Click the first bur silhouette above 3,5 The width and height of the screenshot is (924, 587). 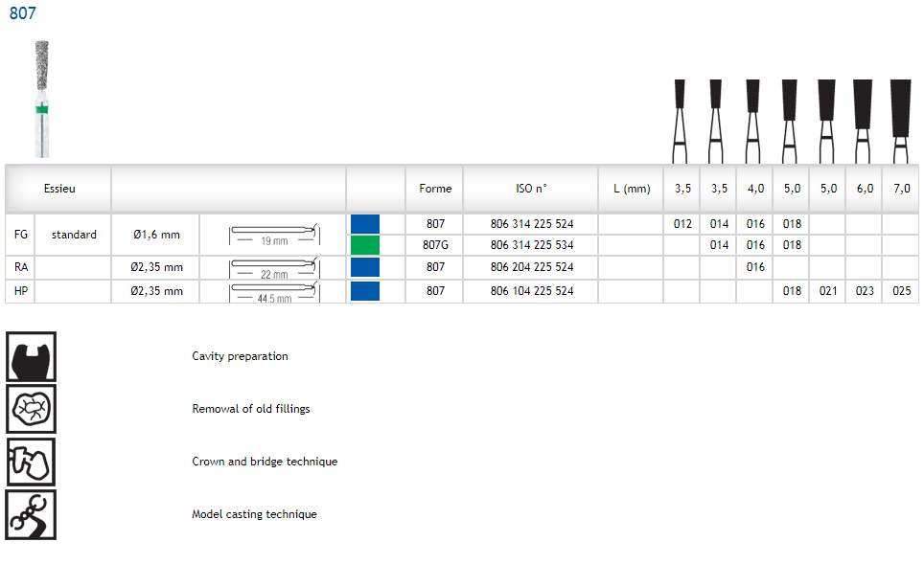(680, 120)
